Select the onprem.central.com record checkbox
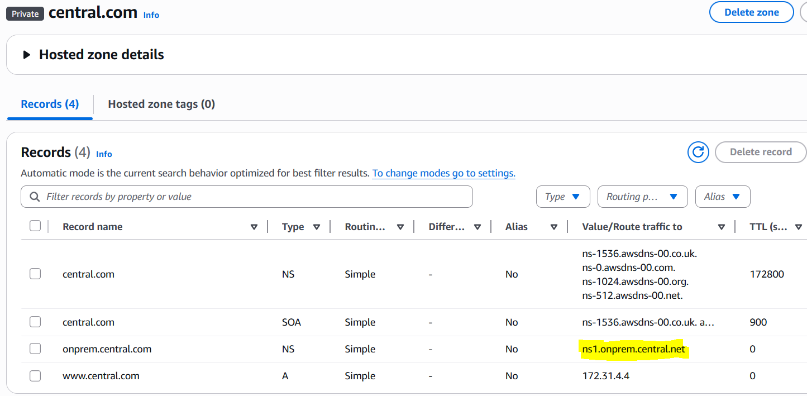807x396 pixels. coord(35,349)
